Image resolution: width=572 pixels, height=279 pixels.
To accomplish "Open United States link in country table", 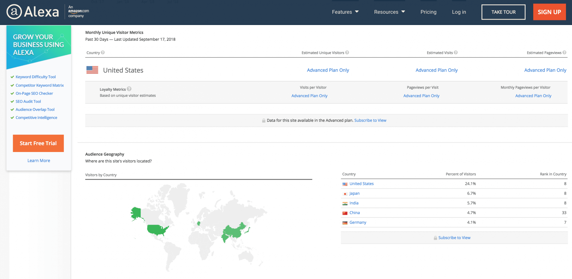I will 361,184.
